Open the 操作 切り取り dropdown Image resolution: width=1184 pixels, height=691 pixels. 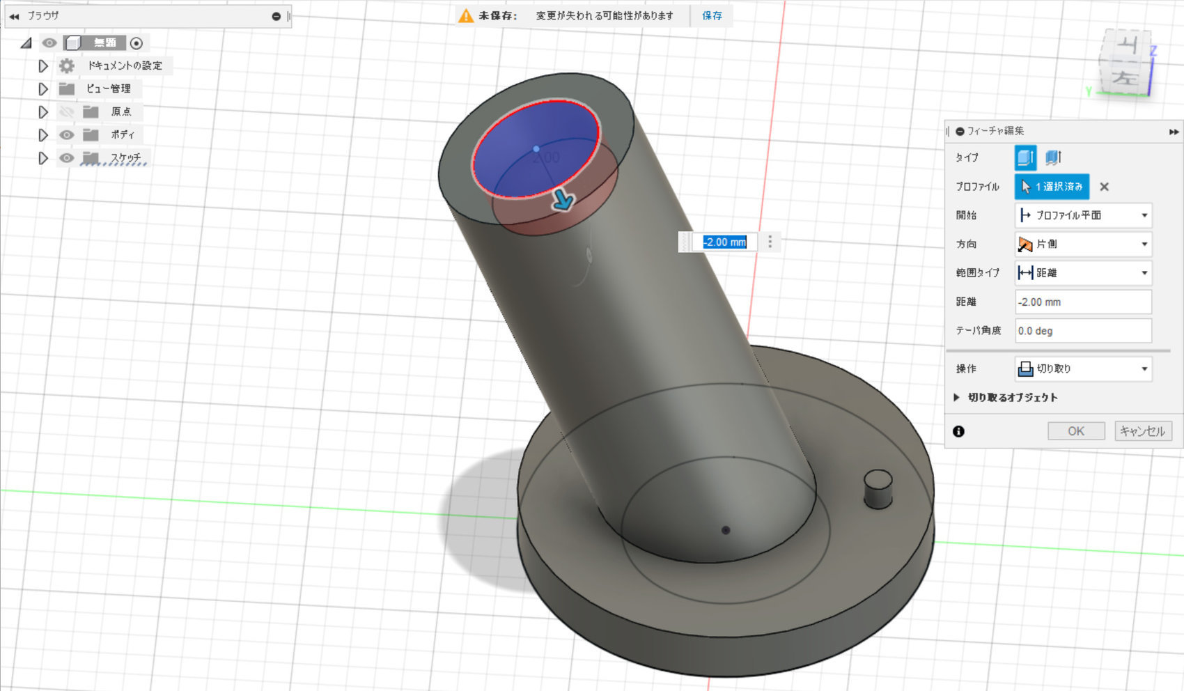tap(1083, 368)
